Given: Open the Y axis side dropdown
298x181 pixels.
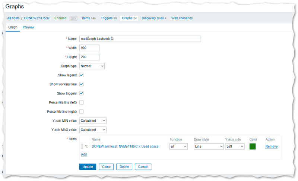Looking at the screenshot, I should [x=235, y=147].
